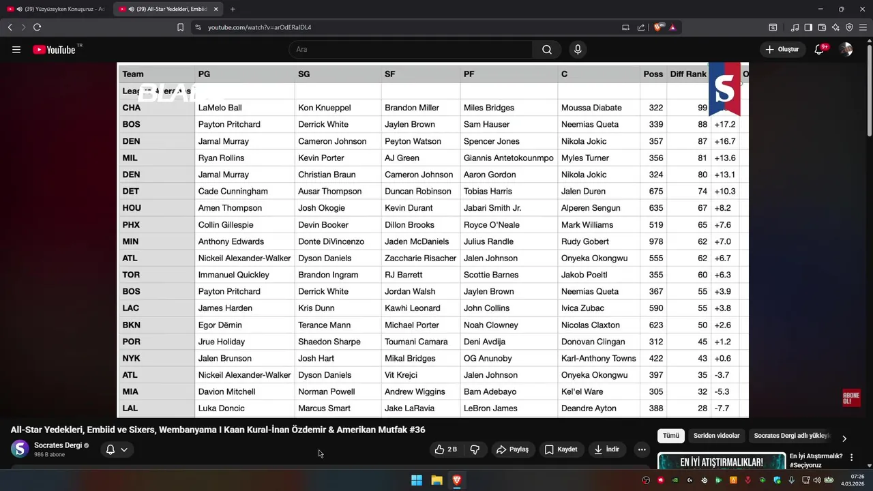Open File Explorer from the taskbar

click(436, 480)
